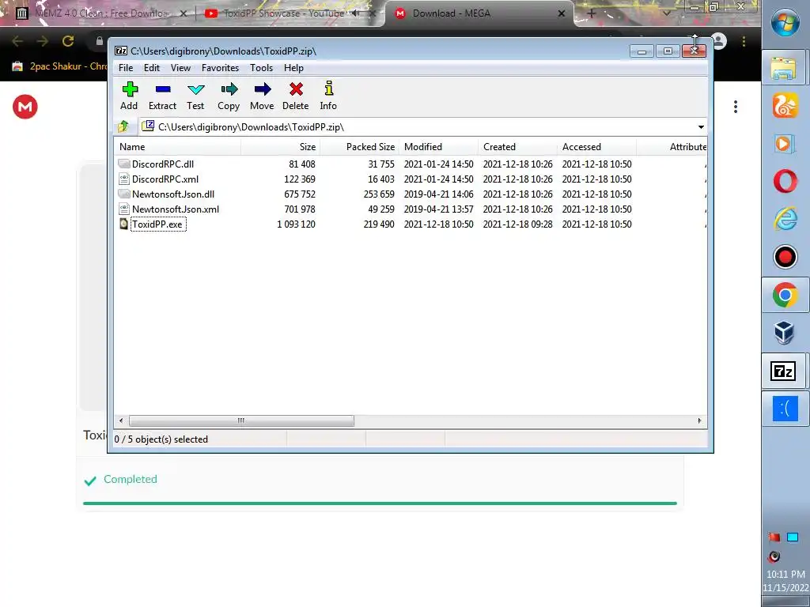Screen dimensions: 810x607
Task: Click the Completed download progress bar
Action: point(380,503)
